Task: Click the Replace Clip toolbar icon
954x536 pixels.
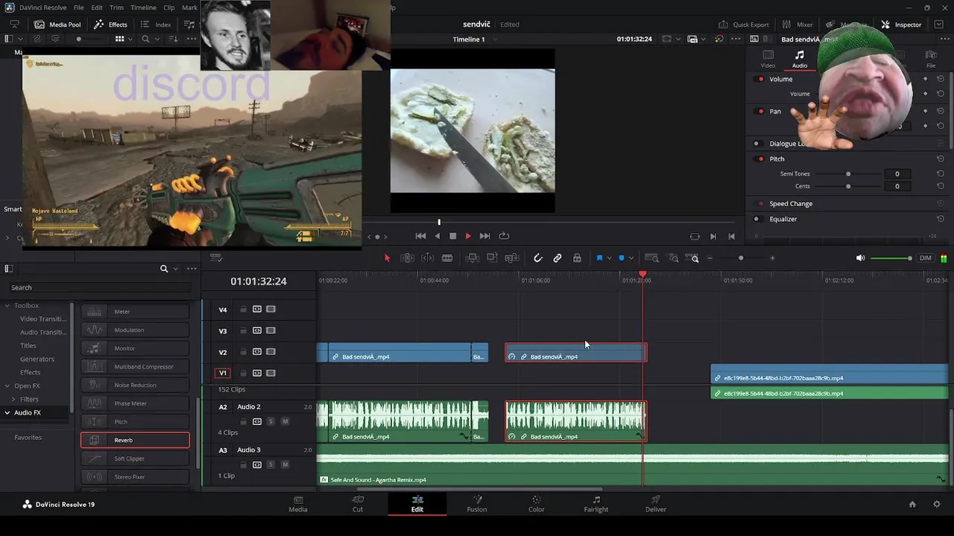Action: click(512, 258)
